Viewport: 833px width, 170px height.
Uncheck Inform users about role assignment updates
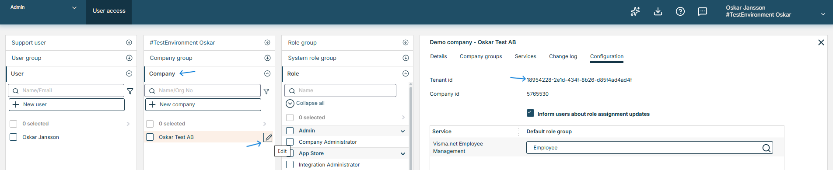[x=530, y=113]
